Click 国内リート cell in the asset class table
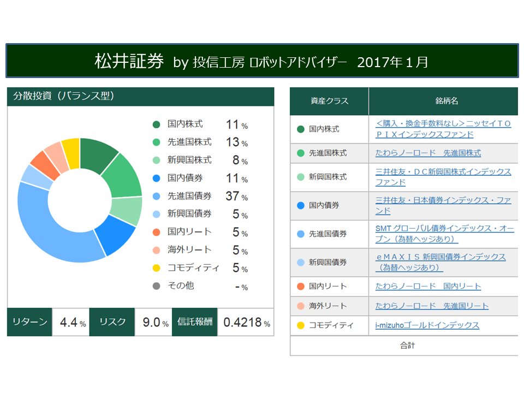The image size is (524, 393). pos(330,287)
